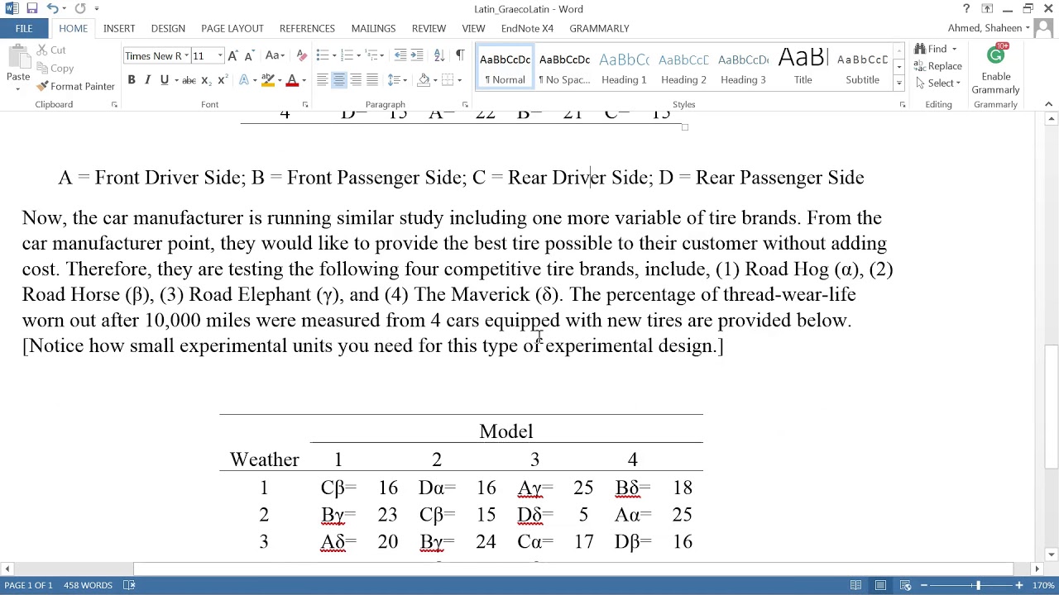This screenshot has height=595, width=1059.
Task: Toggle Align Left
Action: click(323, 80)
